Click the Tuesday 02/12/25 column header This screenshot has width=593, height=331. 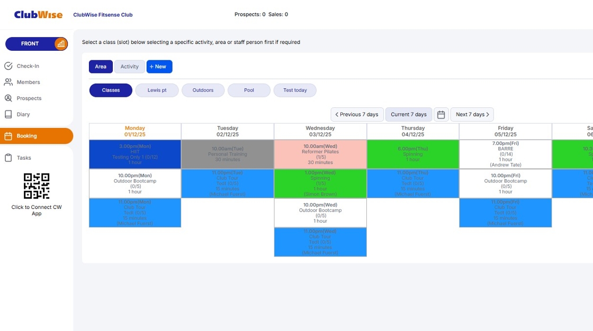tap(228, 132)
